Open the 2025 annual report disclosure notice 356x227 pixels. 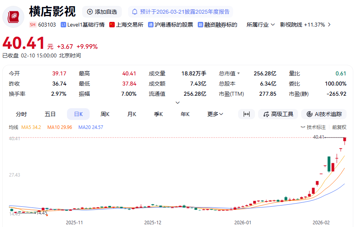coord(181,12)
